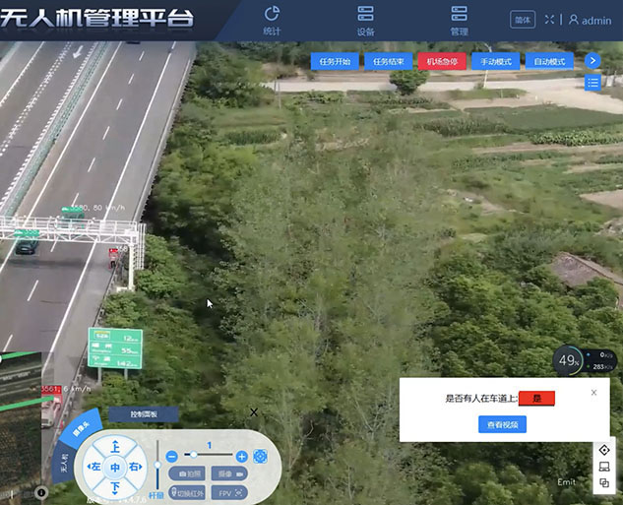Open the blue list panel icon
The image size is (623, 505).
[592, 83]
